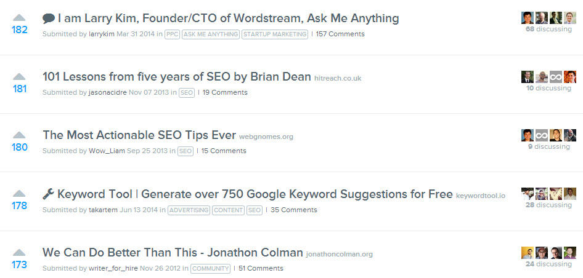Select the ASK ME ANYTHING tag
This screenshot has width=583, height=278.
[211, 34]
